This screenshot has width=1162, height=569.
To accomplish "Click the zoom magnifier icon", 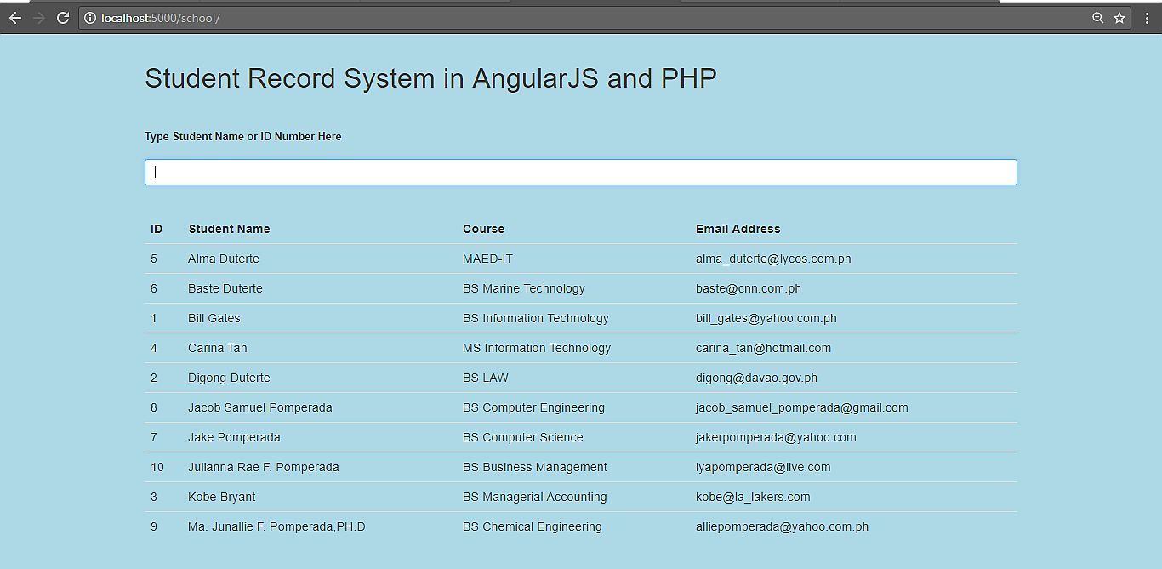I will (x=1097, y=17).
